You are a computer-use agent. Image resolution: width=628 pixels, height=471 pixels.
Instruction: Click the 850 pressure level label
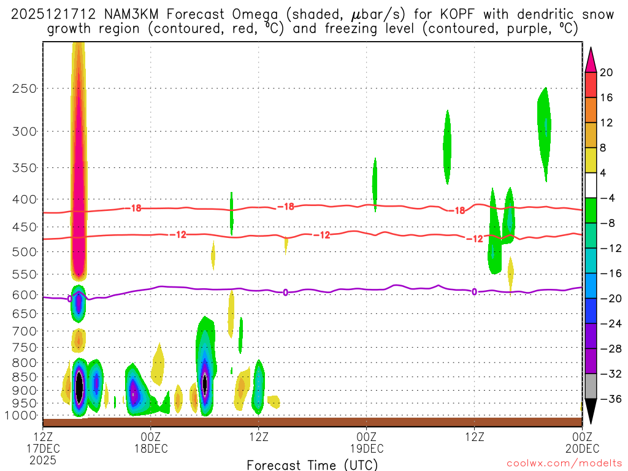[x=25, y=377]
